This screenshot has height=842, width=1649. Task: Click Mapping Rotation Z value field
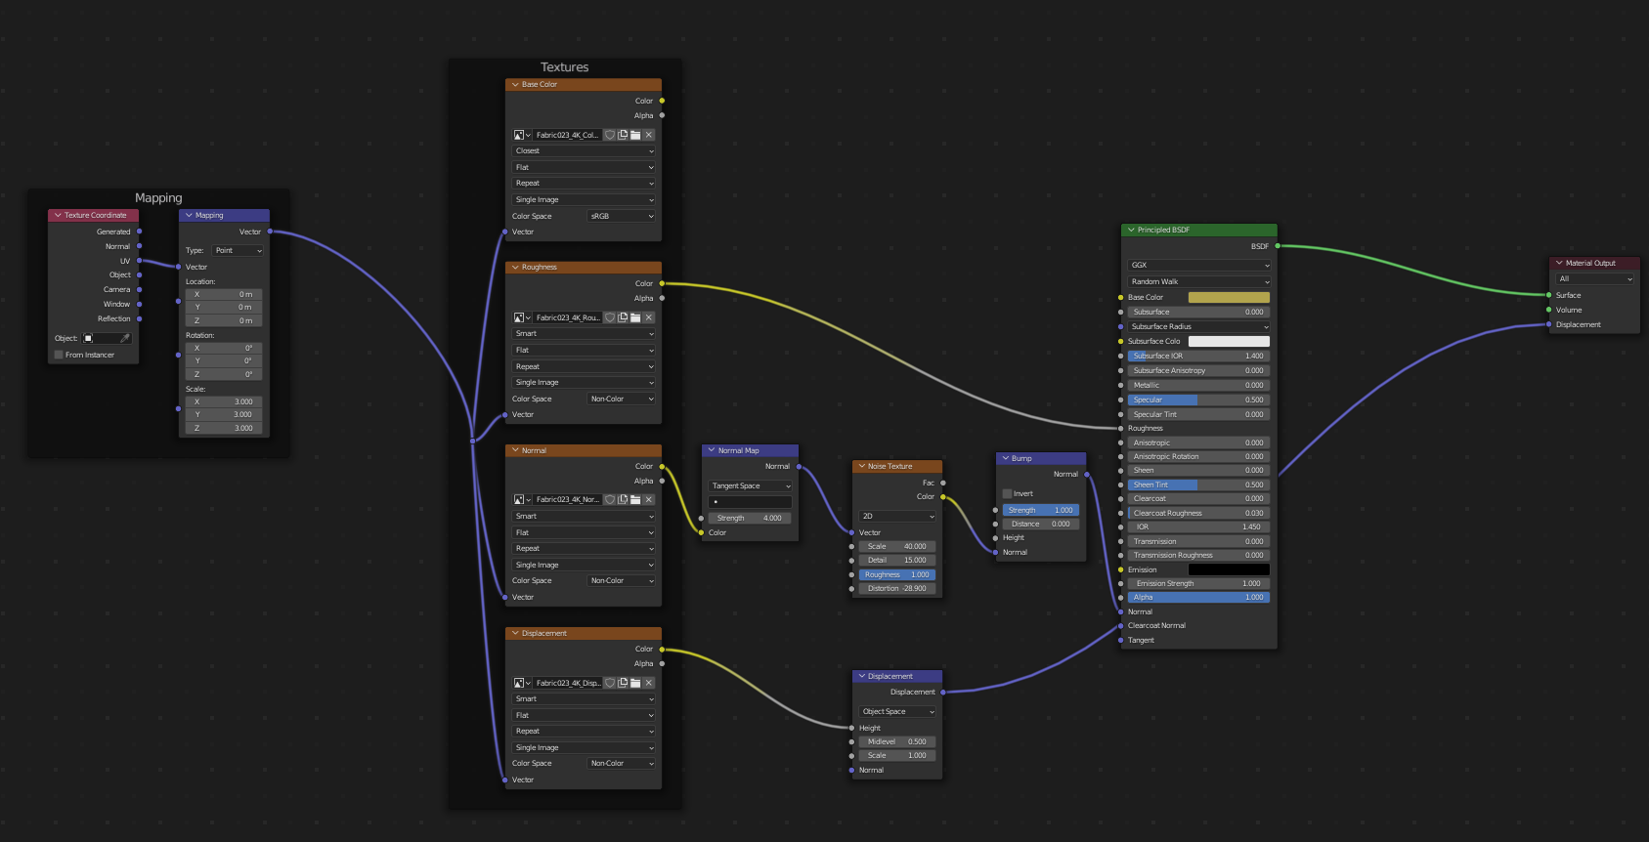(225, 374)
